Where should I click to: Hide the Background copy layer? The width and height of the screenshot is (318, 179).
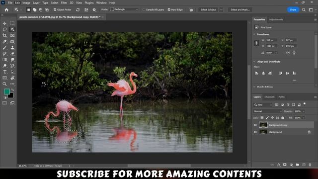pyautogui.click(x=255, y=125)
